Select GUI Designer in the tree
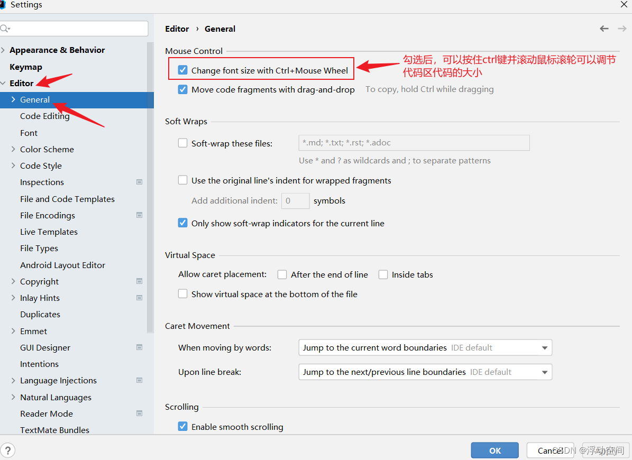Viewport: 632px width, 460px height. [x=45, y=347]
